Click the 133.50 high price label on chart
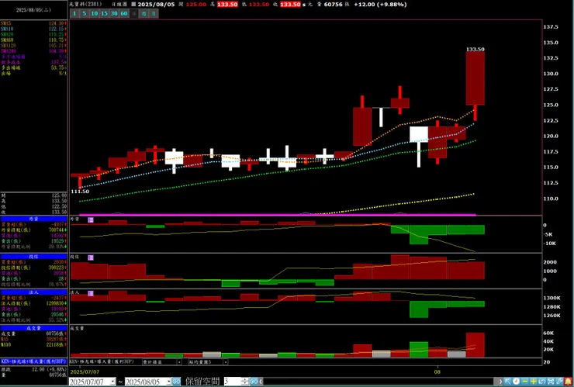 [475, 49]
